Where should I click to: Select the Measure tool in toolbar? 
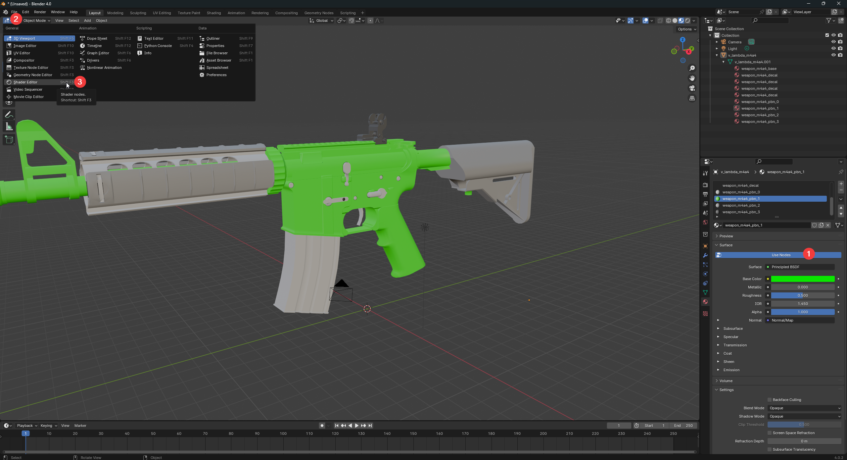[9, 127]
